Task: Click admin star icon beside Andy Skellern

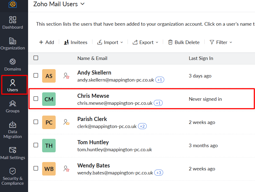Action: (66, 76)
